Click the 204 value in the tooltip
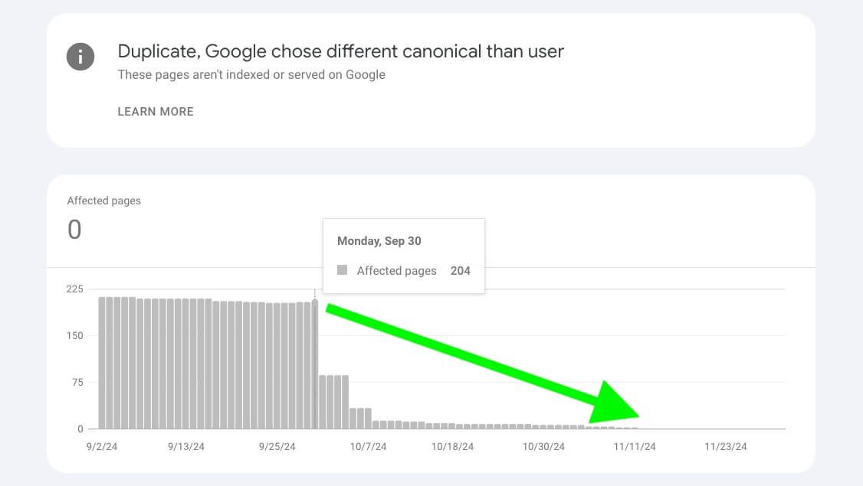Screen dimensions: 863x486 coord(460,271)
